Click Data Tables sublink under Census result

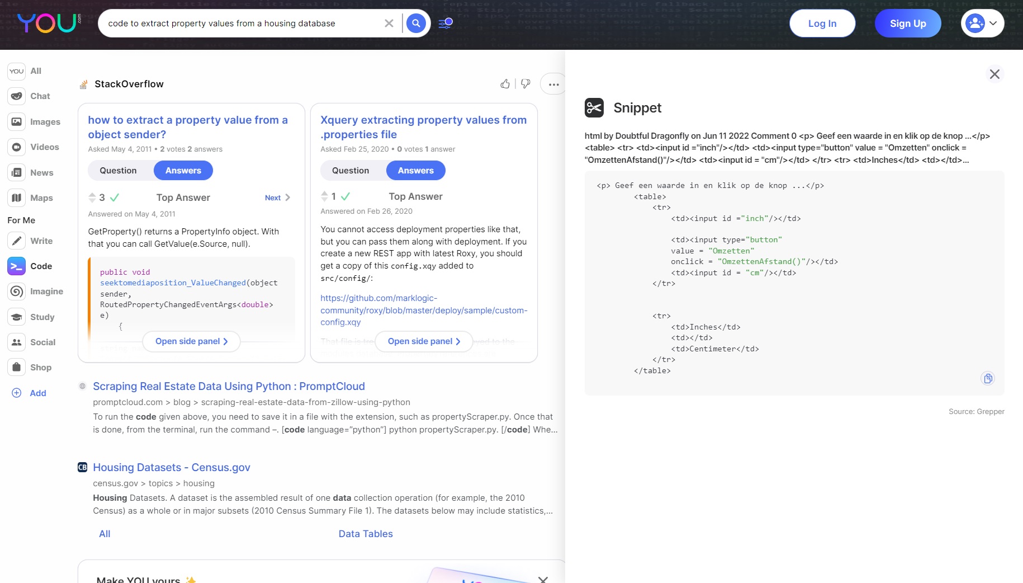pyautogui.click(x=366, y=534)
